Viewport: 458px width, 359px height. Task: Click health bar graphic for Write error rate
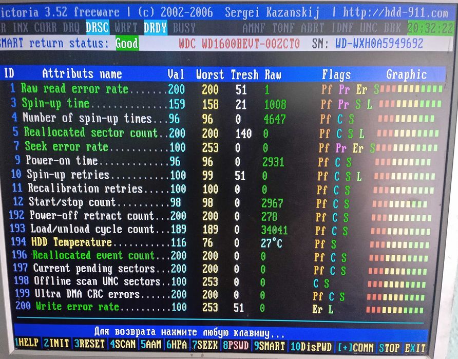click(395, 310)
